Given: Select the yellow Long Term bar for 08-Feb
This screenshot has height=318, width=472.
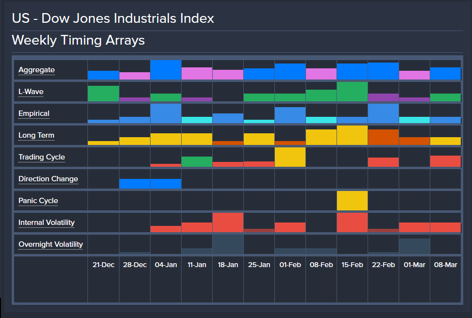Looking at the screenshot, I should click(x=321, y=137).
